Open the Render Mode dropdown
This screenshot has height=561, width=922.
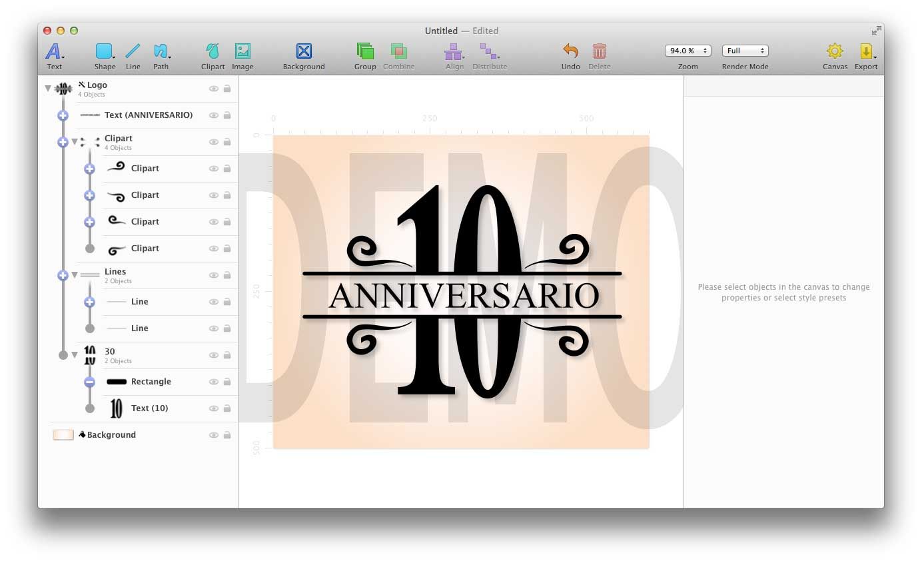745,51
